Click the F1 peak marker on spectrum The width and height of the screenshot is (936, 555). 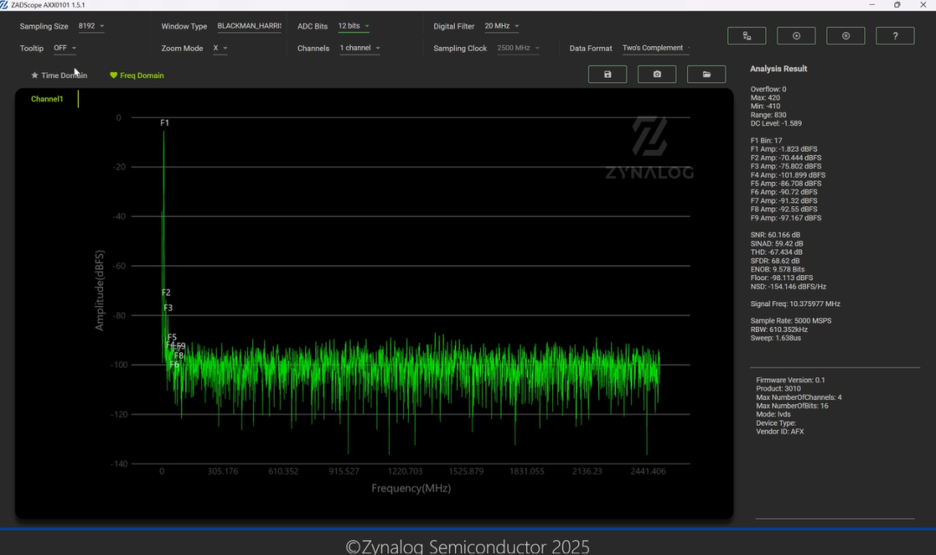[165, 123]
